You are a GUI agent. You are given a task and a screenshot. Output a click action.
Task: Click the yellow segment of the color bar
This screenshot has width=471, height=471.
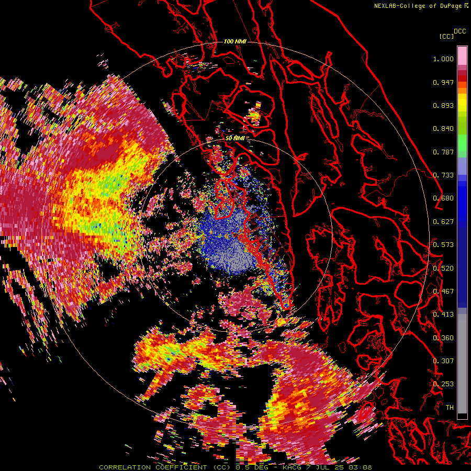point(462,103)
